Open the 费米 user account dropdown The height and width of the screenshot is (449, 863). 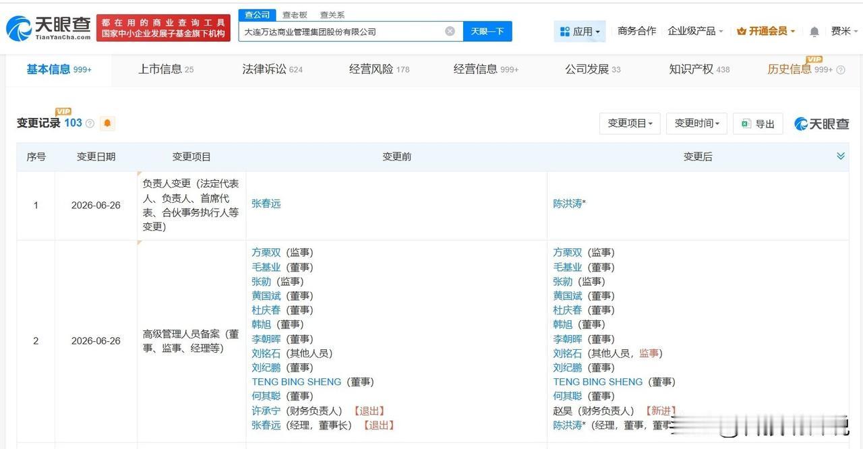click(x=844, y=31)
